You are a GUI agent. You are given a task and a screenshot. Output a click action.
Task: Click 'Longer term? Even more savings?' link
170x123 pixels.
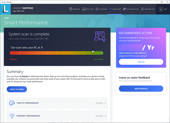133,56
